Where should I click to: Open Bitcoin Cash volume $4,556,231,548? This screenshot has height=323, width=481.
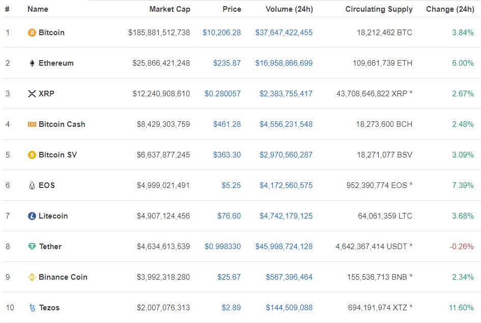286,124
